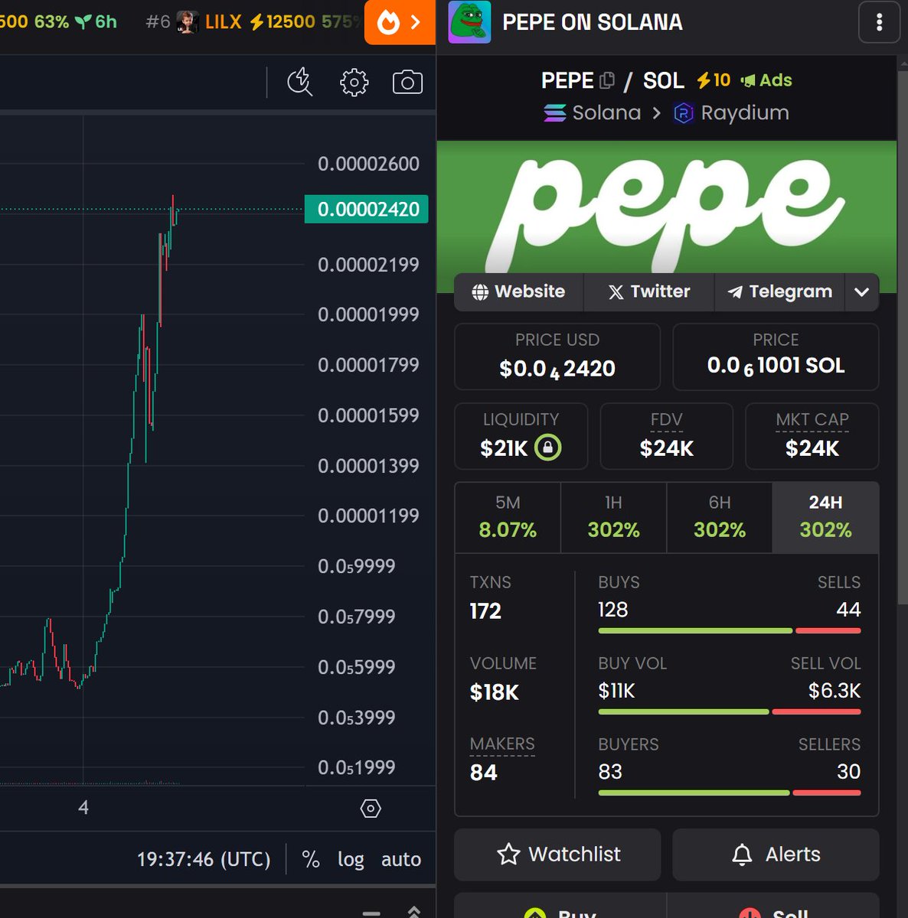Click the liquidity lock icon
This screenshot has height=918, width=908.
[547, 447]
